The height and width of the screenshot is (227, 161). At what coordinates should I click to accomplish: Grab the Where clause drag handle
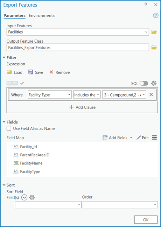tap(9, 94)
